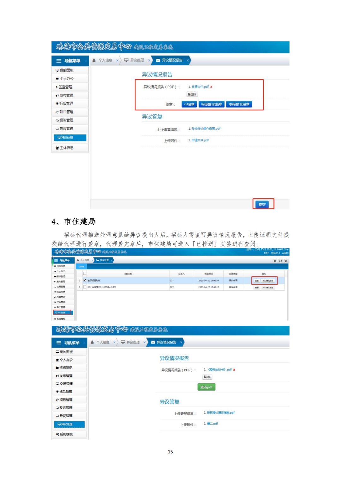The image size is (341, 483).
Task: Click 选择 file button in bottom screenshot
Action: click(207, 377)
